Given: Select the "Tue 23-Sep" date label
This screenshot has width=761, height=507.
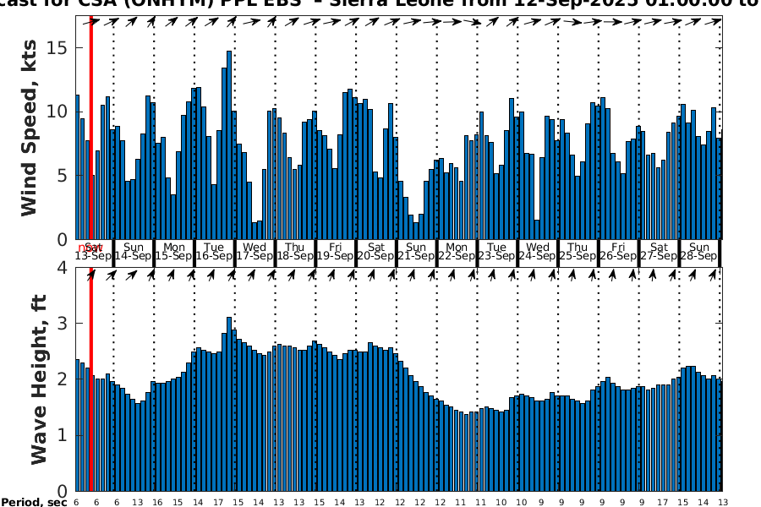Looking at the screenshot, I should pos(497,251).
